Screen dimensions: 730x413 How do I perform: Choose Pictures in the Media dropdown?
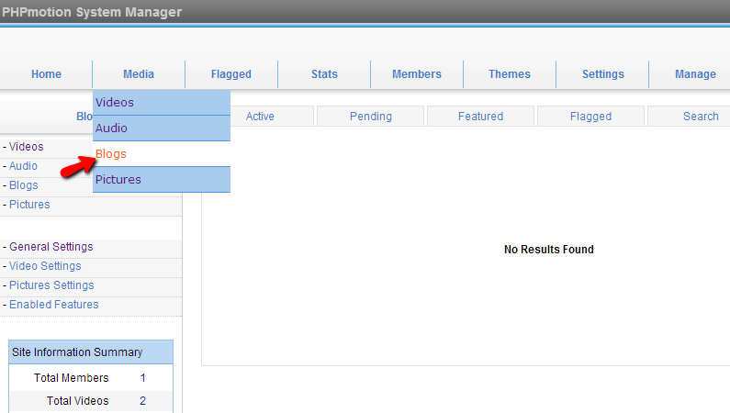(162, 179)
